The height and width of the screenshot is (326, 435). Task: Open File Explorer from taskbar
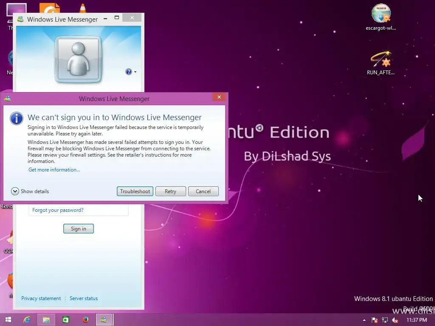(46, 320)
